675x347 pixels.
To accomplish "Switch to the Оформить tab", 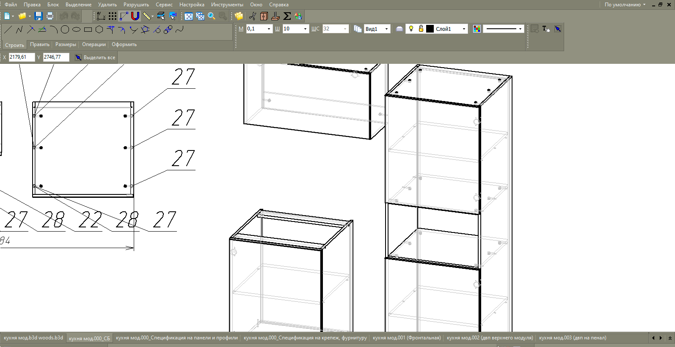I will tap(124, 44).
